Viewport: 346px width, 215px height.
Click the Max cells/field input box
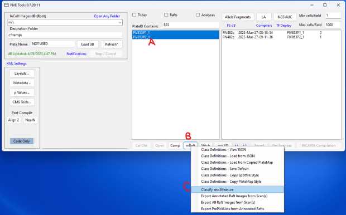tap(333, 25)
